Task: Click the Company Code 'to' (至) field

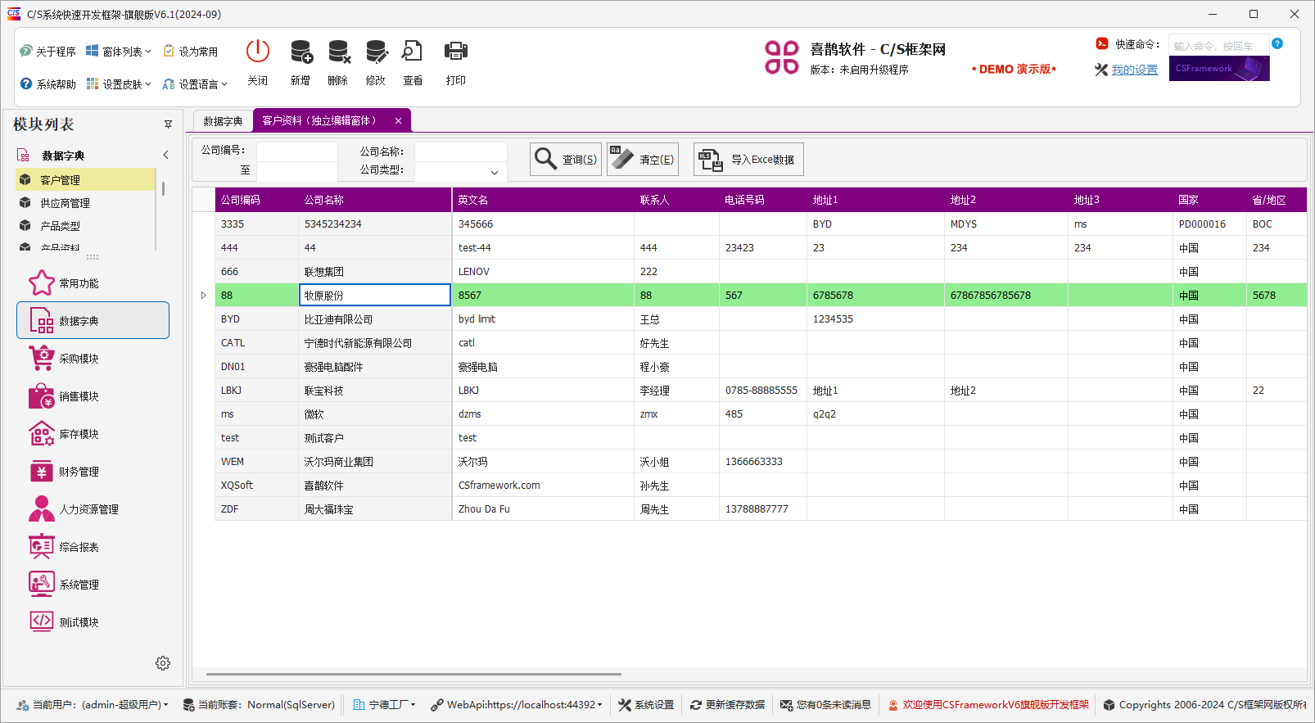Action: pyautogui.click(x=296, y=170)
